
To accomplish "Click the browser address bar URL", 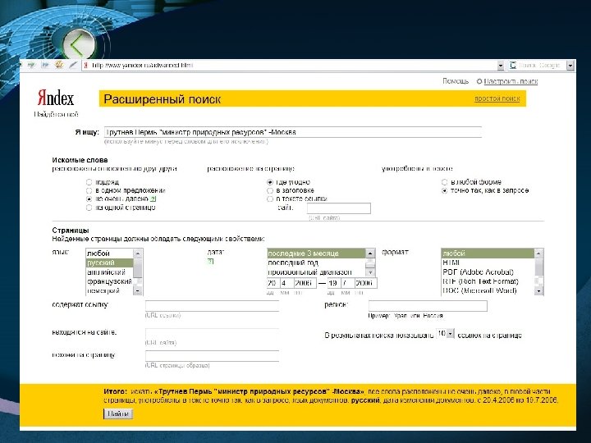I will coord(143,66).
